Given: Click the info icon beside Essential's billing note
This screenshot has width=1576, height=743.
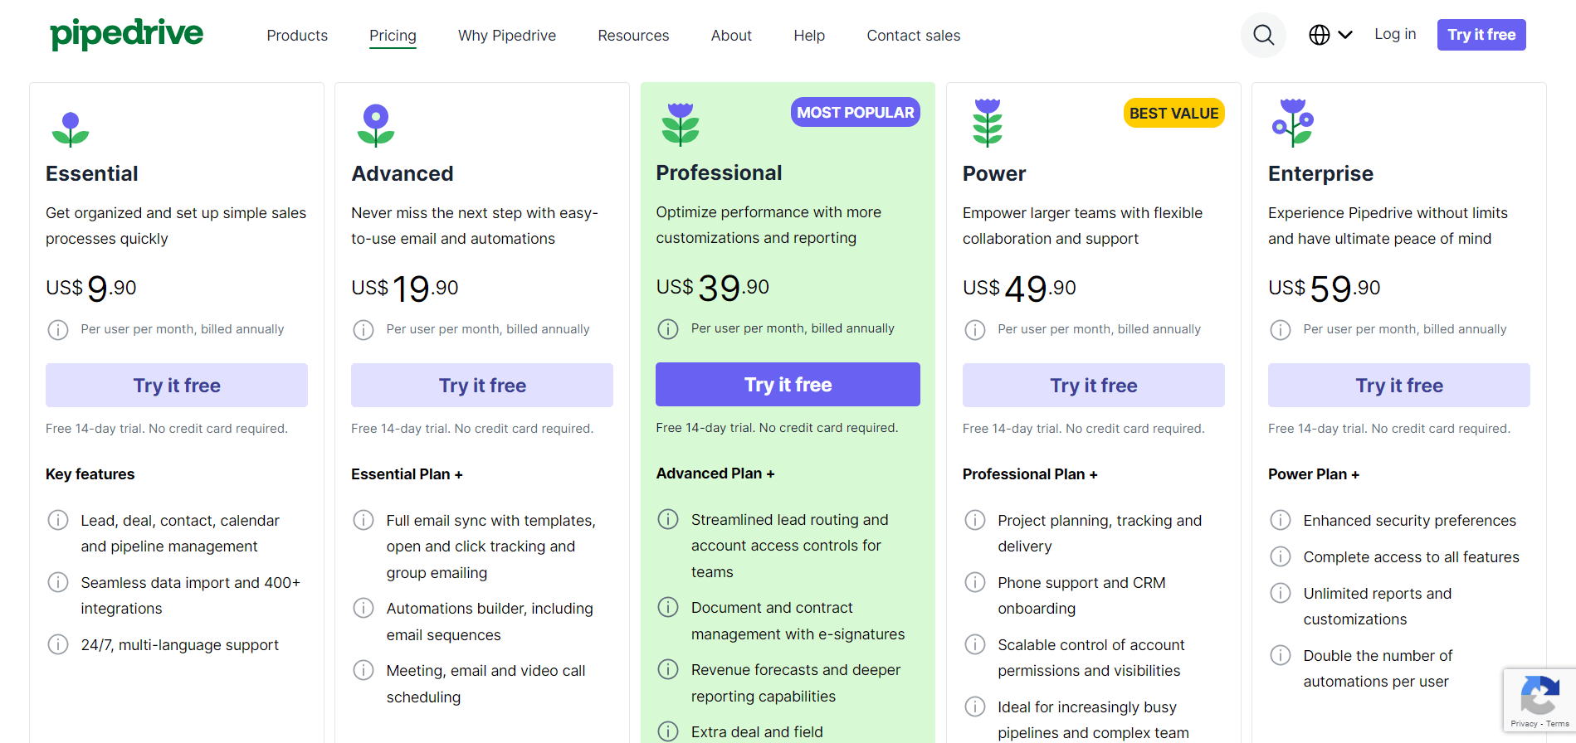Looking at the screenshot, I should point(57,329).
